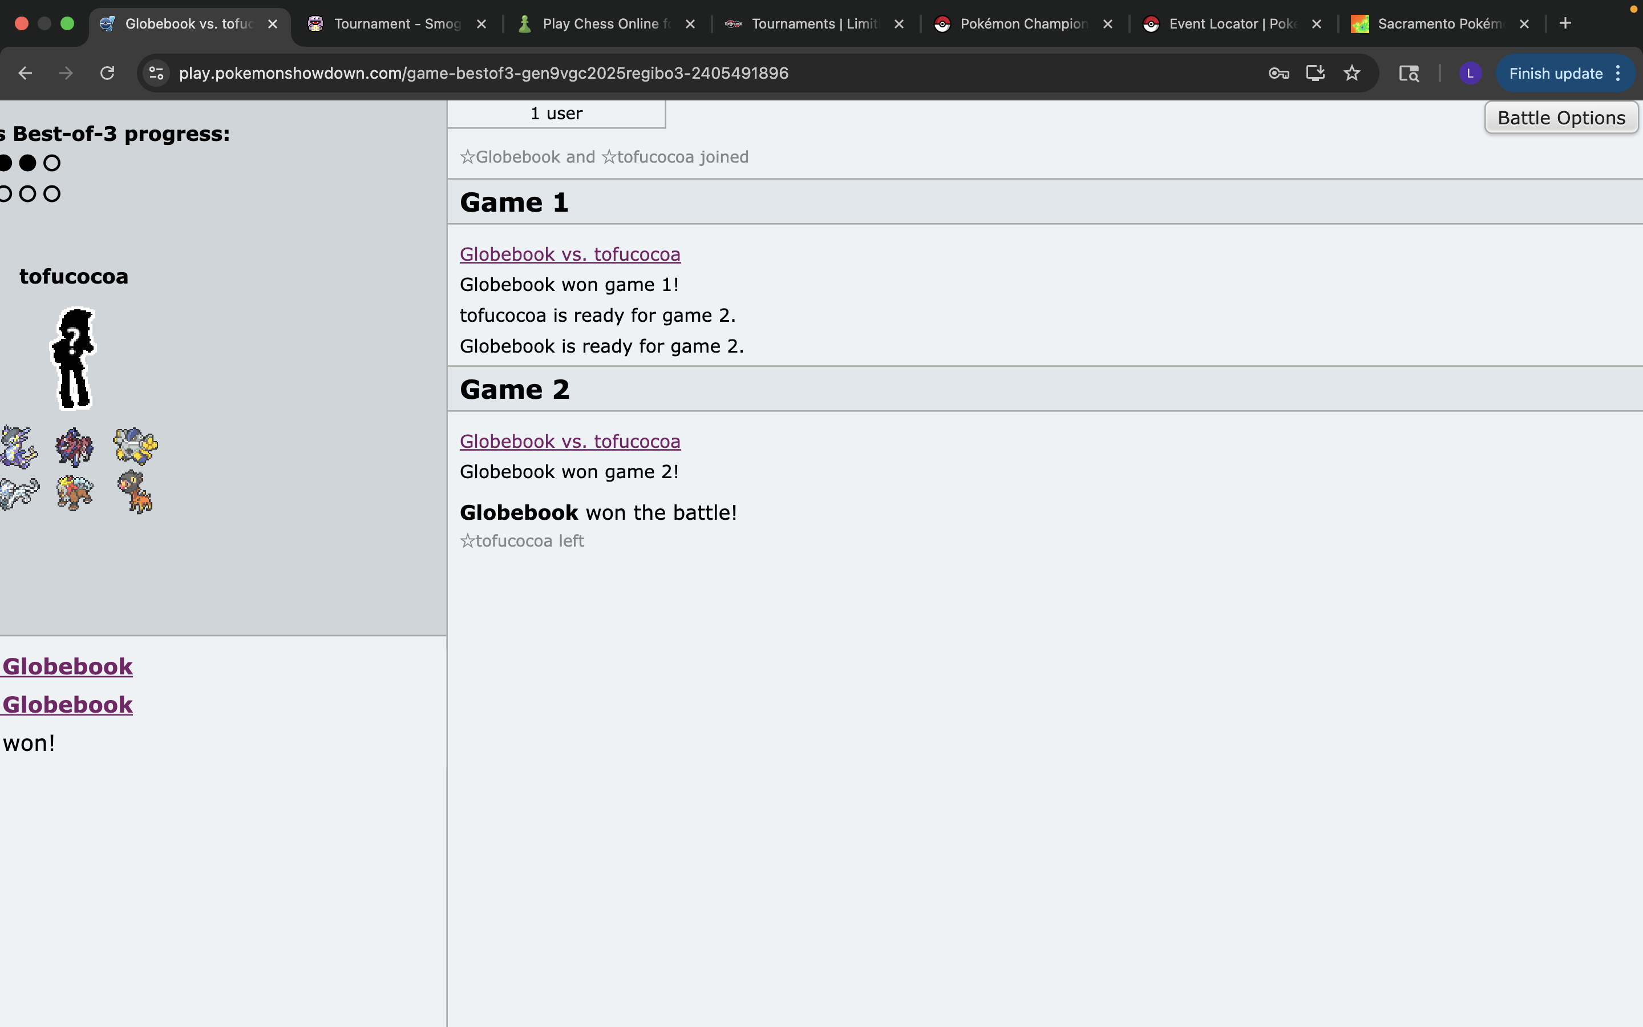Reload the Pokémon Showdown page

[x=107, y=74]
